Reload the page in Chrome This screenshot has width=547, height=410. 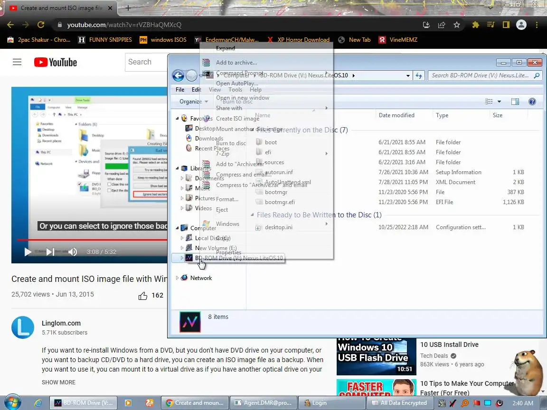coord(41,25)
